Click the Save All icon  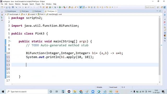click(9, 7)
